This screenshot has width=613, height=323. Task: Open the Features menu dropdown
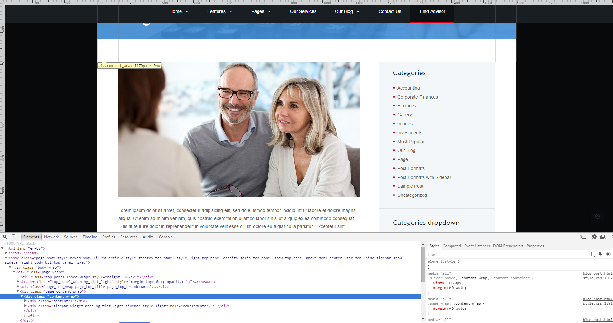pyautogui.click(x=219, y=11)
